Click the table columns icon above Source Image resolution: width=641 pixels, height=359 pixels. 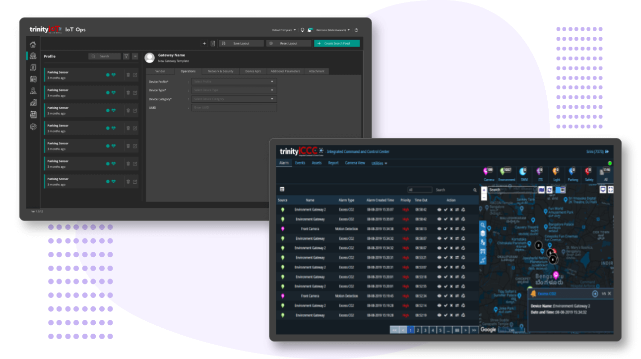[x=282, y=190]
